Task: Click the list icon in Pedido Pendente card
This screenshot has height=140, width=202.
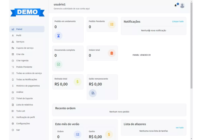Action: tap(112, 24)
